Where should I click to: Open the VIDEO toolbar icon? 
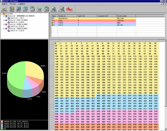19,9
